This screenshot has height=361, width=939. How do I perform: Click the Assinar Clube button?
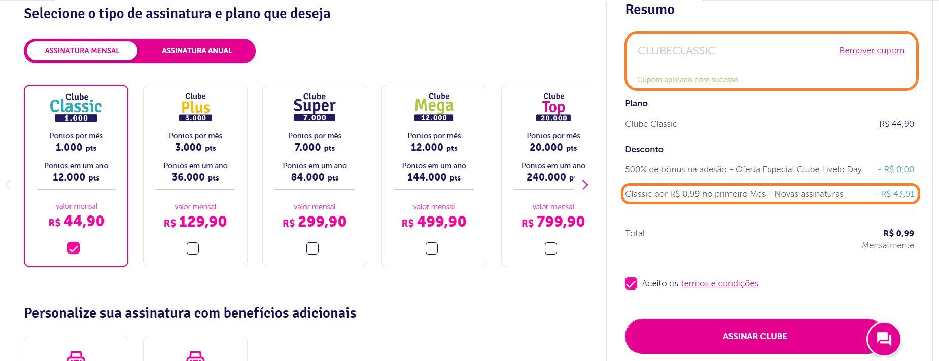click(x=755, y=336)
